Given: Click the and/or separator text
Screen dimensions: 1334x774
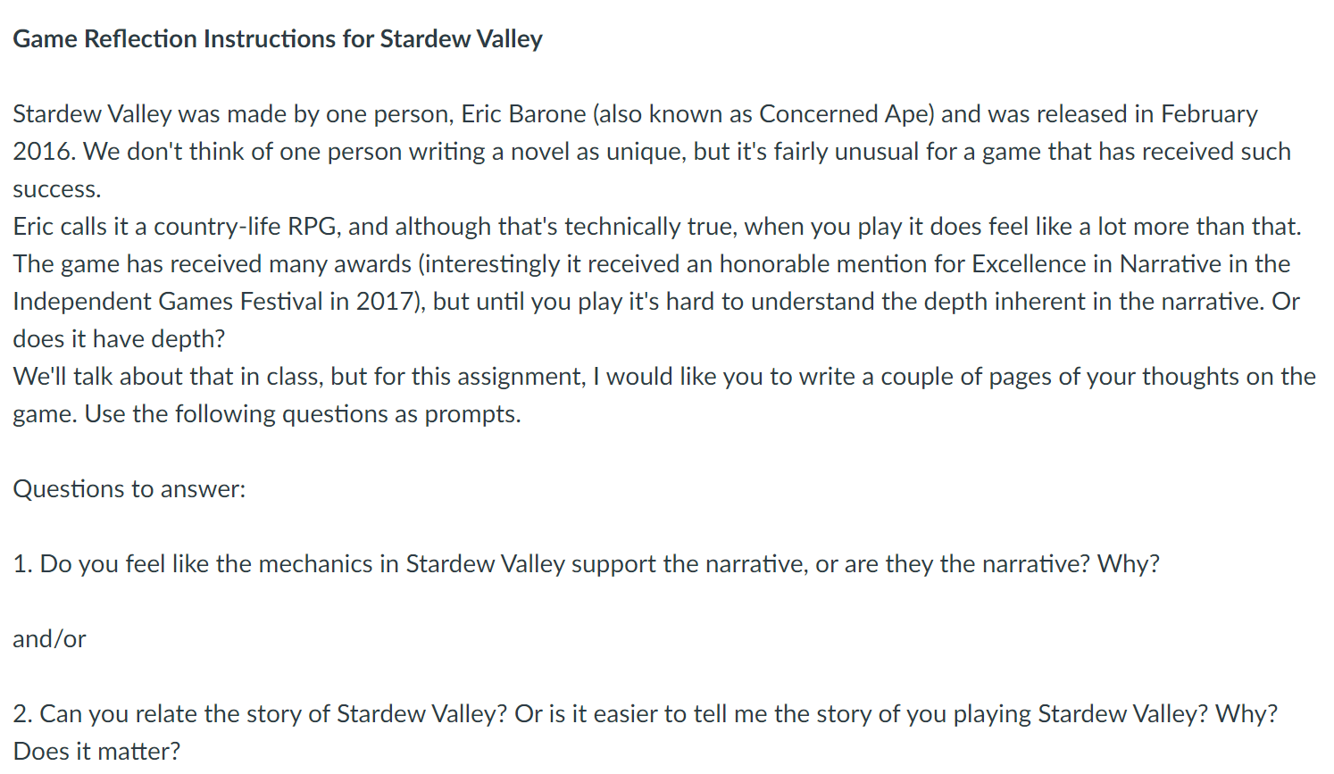Looking at the screenshot, I should (x=49, y=639).
